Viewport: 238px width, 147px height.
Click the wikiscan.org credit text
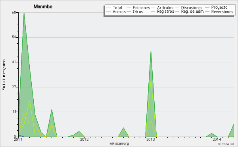click(119, 143)
